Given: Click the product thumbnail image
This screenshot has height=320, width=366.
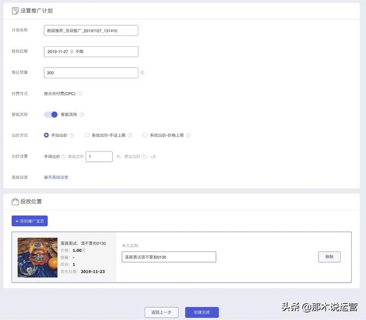Looking at the screenshot, I should click(38, 258).
